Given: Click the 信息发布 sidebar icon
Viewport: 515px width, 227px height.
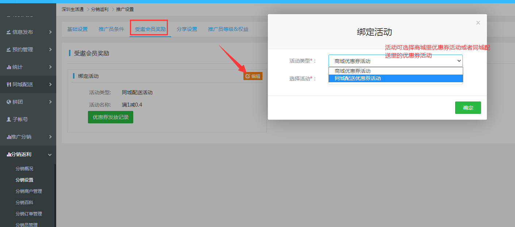Looking at the screenshot, I should (8, 32).
